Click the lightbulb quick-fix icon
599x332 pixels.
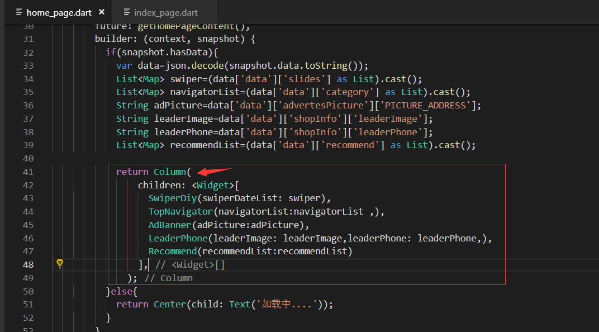click(60, 264)
